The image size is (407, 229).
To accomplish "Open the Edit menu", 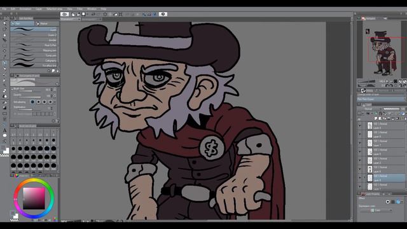I will coord(13,9).
